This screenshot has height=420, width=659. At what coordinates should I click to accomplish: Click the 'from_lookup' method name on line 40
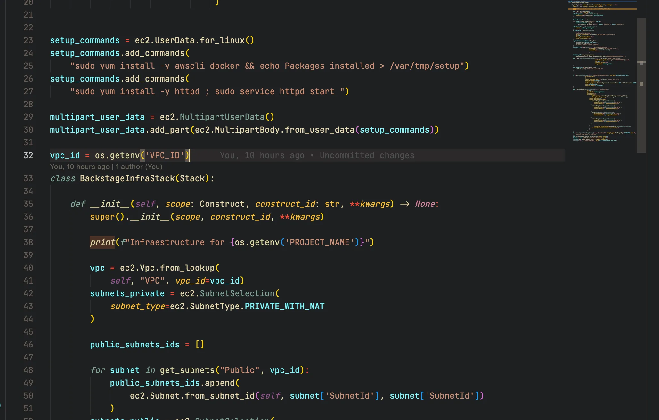(x=187, y=268)
